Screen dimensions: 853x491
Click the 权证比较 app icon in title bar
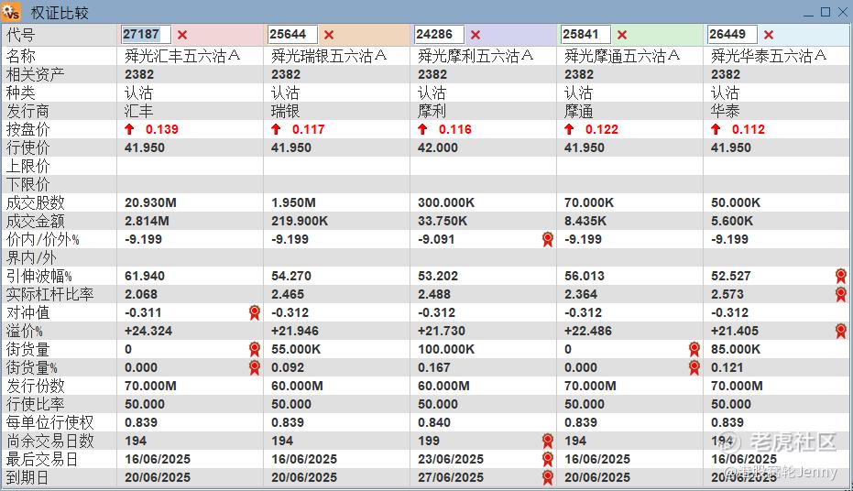click(x=11, y=12)
